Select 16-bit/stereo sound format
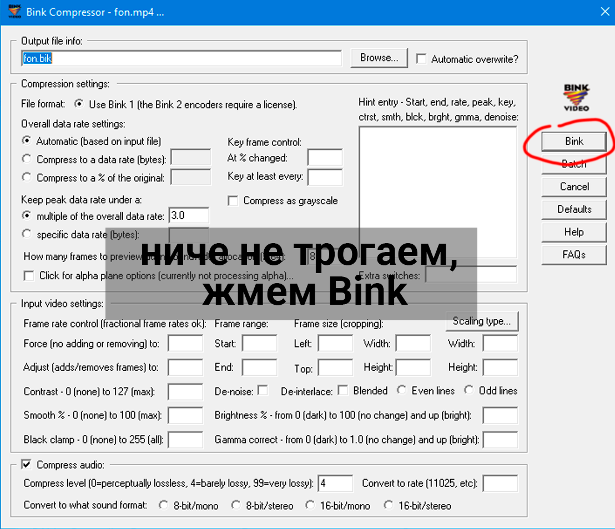Image resolution: width=615 pixels, height=529 pixels. [389, 505]
